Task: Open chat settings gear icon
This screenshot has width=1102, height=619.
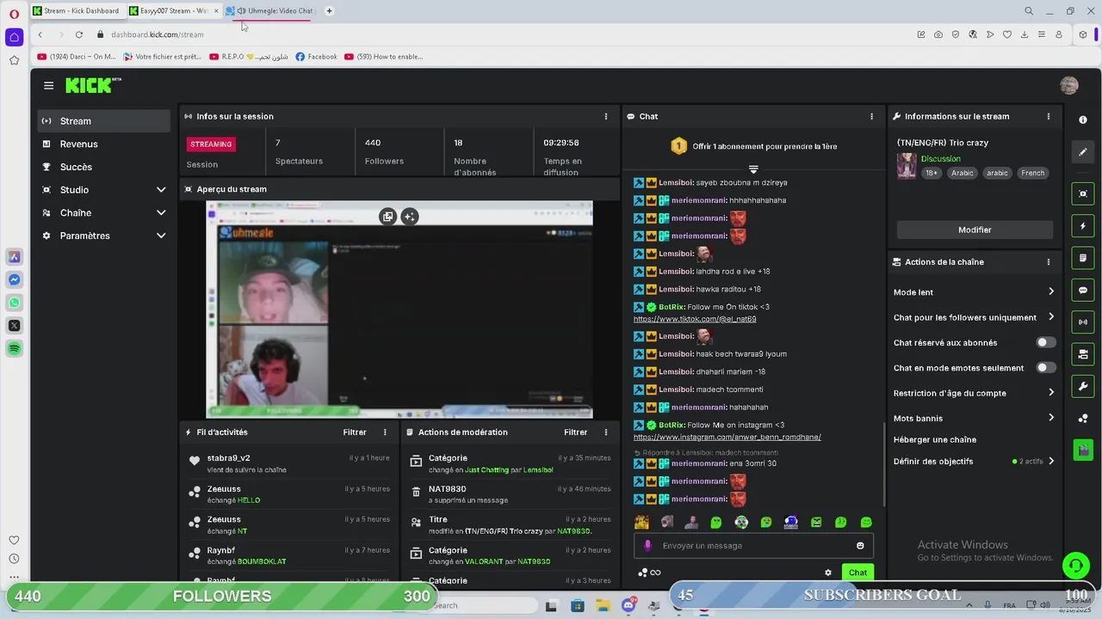Action: [828, 573]
